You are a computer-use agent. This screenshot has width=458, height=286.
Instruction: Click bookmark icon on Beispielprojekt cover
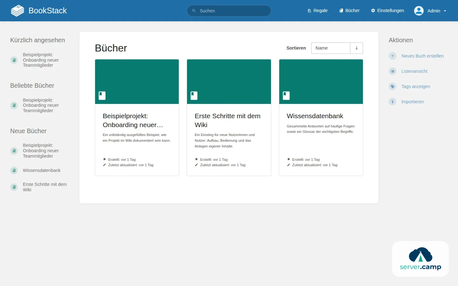click(x=102, y=96)
